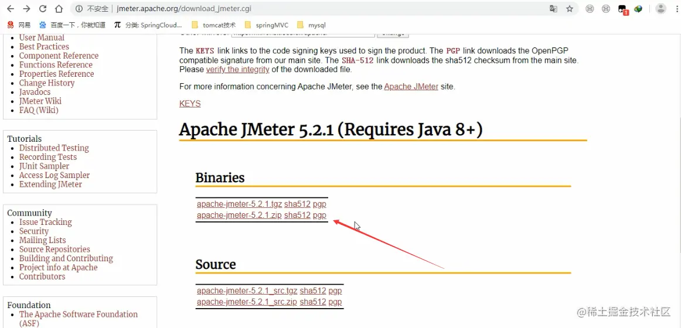Open the Javadocs link

(35, 92)
